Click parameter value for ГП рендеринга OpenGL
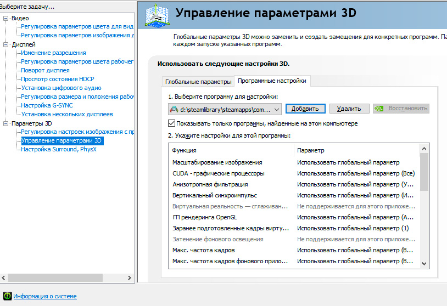The height and width of the screenshot is (306, 447). click(x=355, y=218)
